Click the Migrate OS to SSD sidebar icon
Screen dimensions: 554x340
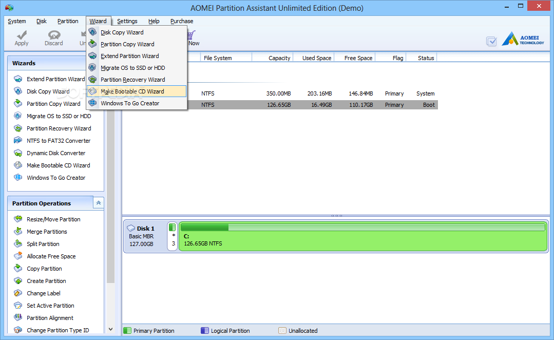tap(18, 116)
